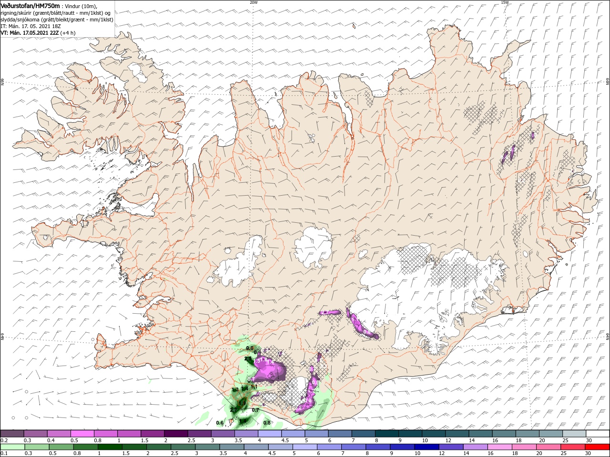Choose the light grey 25 snow legend swatch

pos(574,433)
